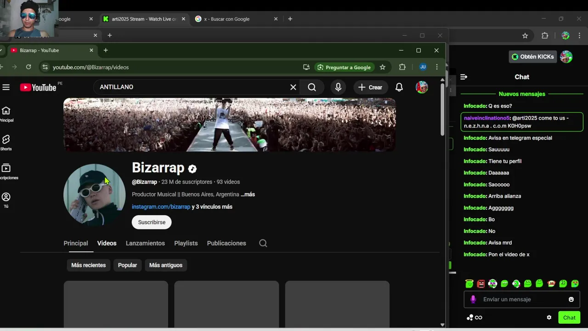
Task: Insert the angry red face emote
Action: click(481, 284)
